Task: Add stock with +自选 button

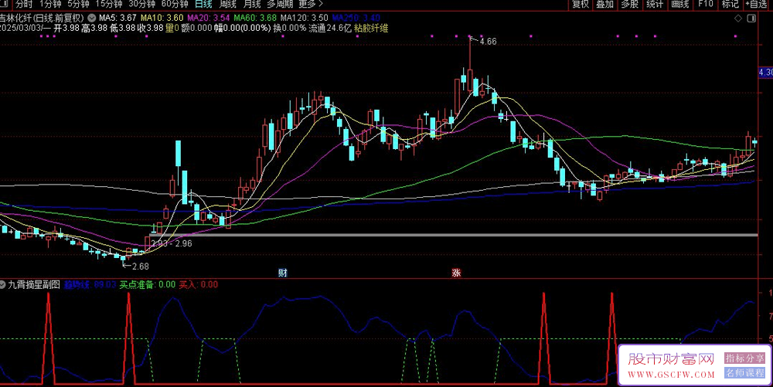Action: (756, 4)
